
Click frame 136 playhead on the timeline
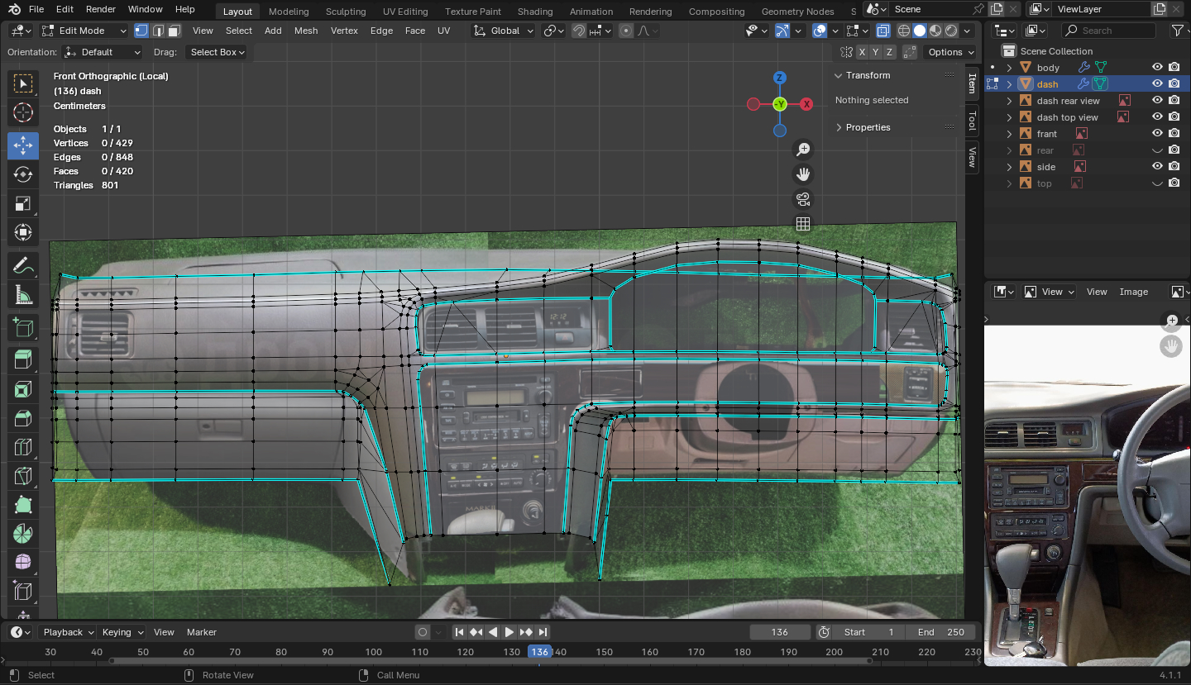point(539,652)
